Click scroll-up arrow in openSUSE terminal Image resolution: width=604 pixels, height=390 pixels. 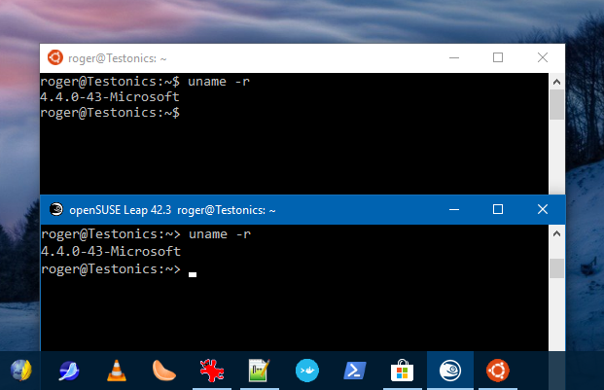point(556,233)
